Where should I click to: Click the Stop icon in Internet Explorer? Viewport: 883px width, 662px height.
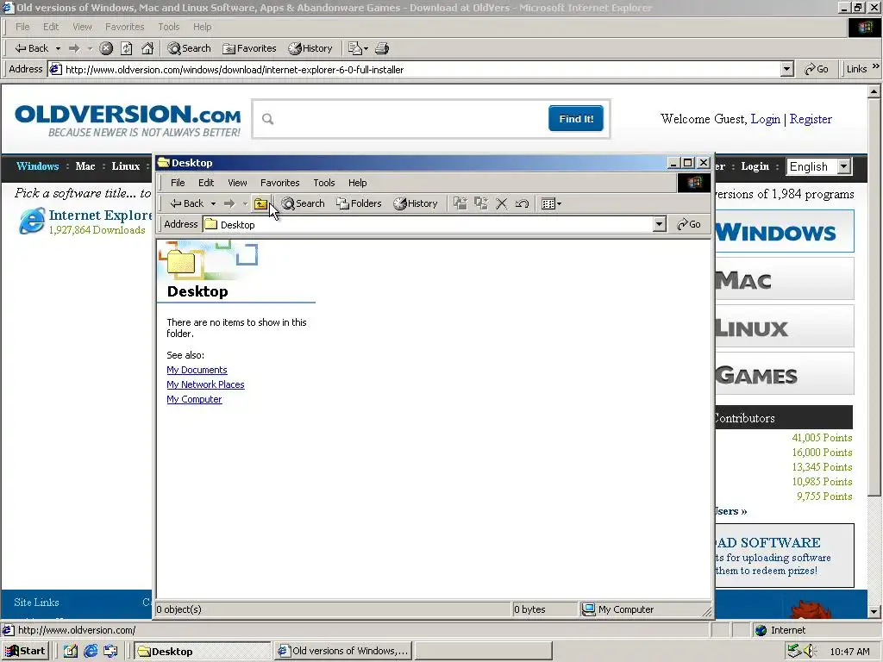tap(106, 48)
